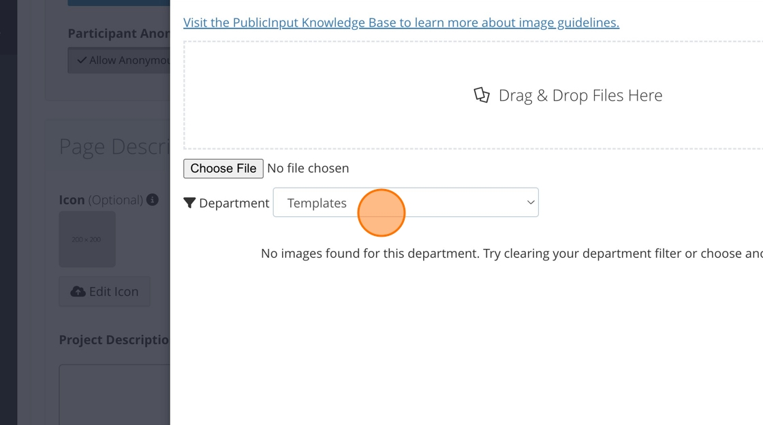Click the Department filter funnel icon

click(189, 203)
